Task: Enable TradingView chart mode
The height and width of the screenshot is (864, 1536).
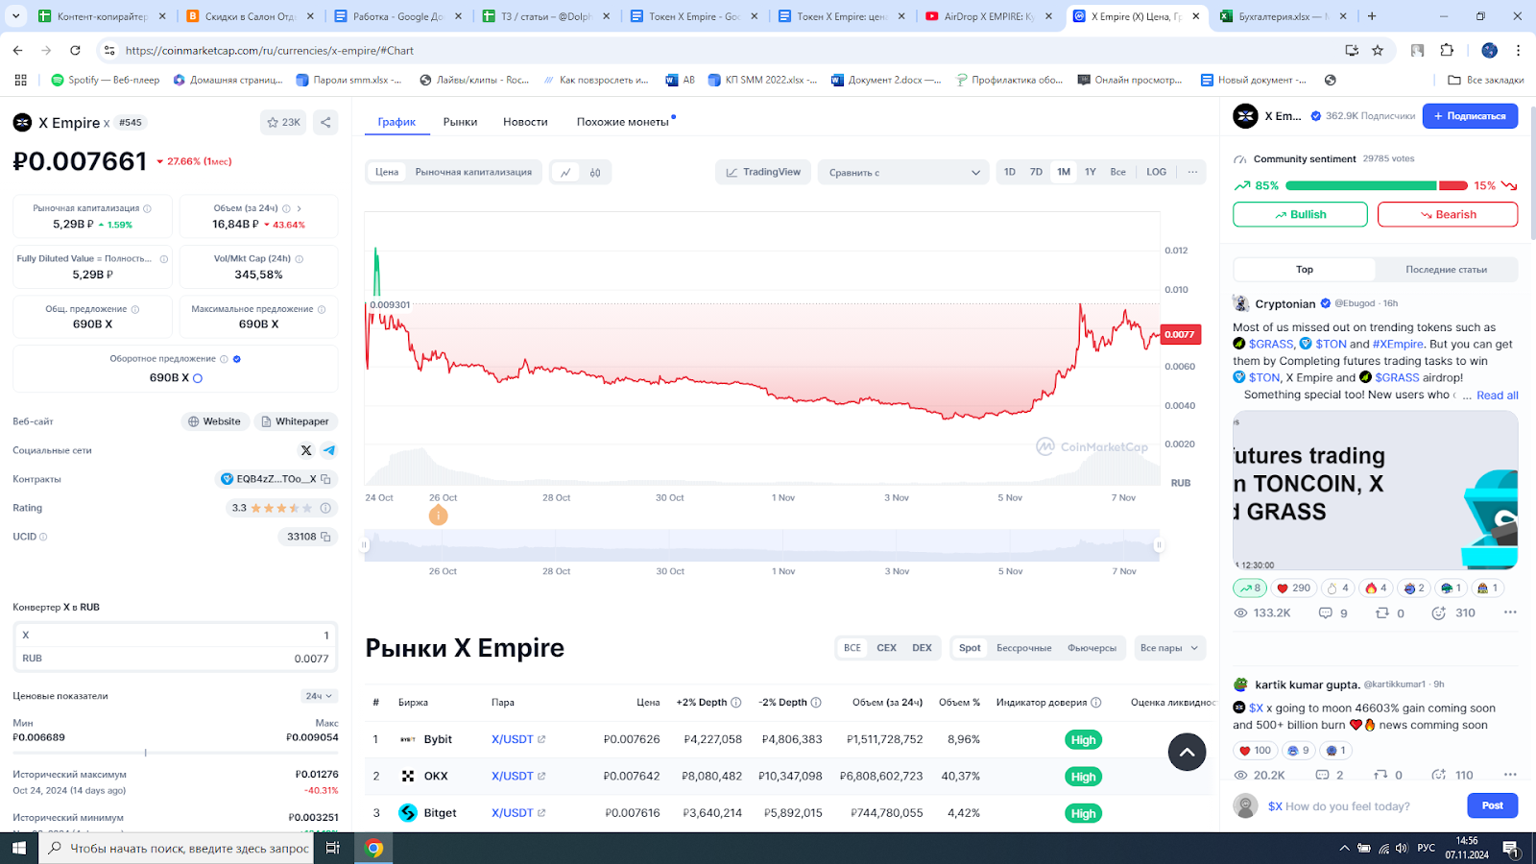Action: point(762,172)
